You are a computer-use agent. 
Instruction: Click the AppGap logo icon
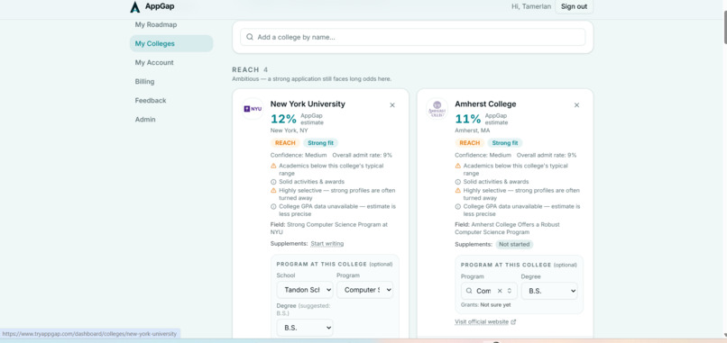tap(135, 6)
